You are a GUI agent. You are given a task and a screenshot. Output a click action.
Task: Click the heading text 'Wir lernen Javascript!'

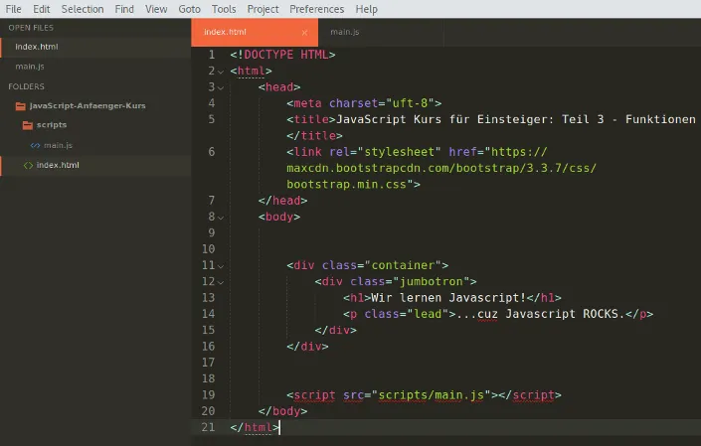[448, 298]
